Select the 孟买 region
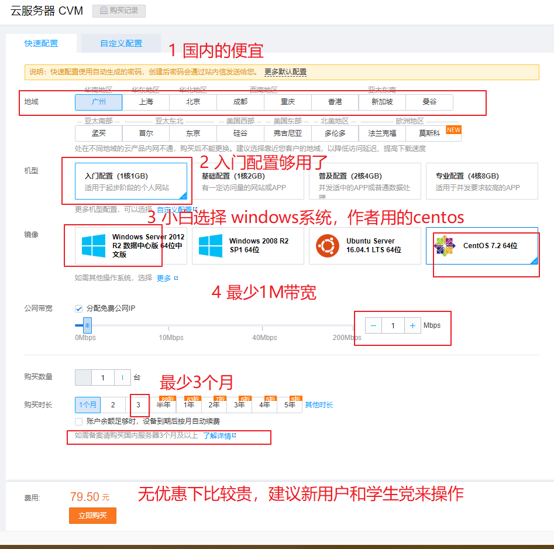Viewport: 554px width, 549px height. [x=99, y=133]
